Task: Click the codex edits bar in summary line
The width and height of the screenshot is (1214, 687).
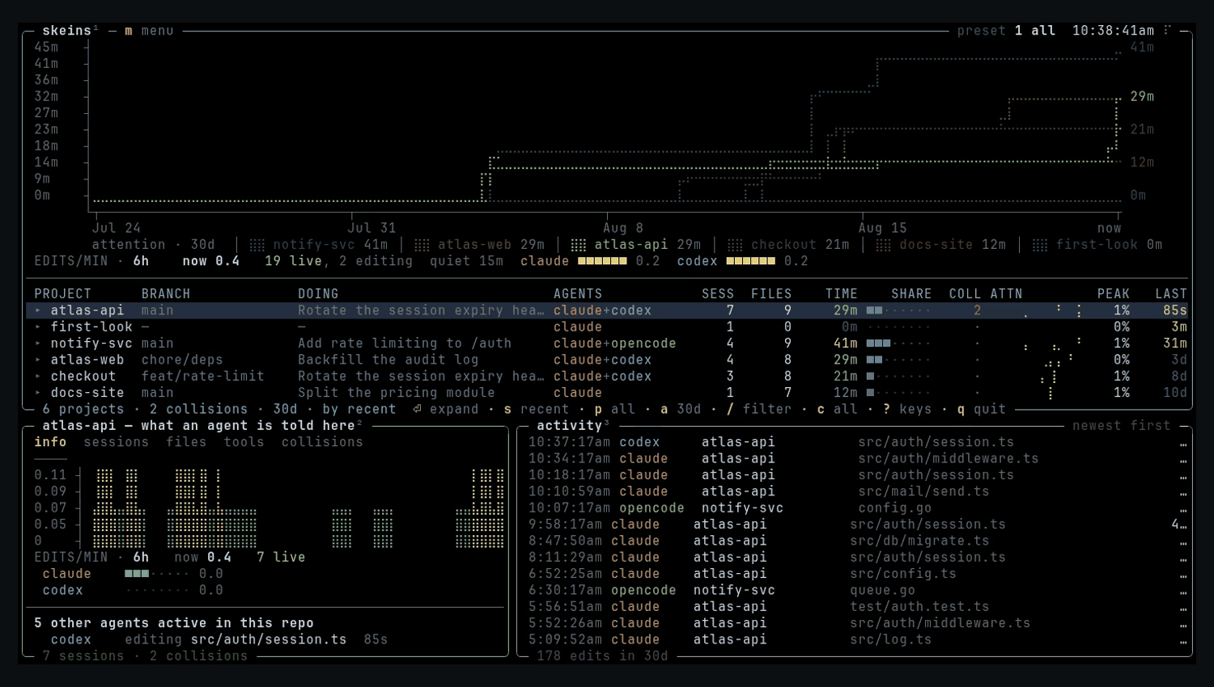Action: pyautogui.click(x=751, y=261)
